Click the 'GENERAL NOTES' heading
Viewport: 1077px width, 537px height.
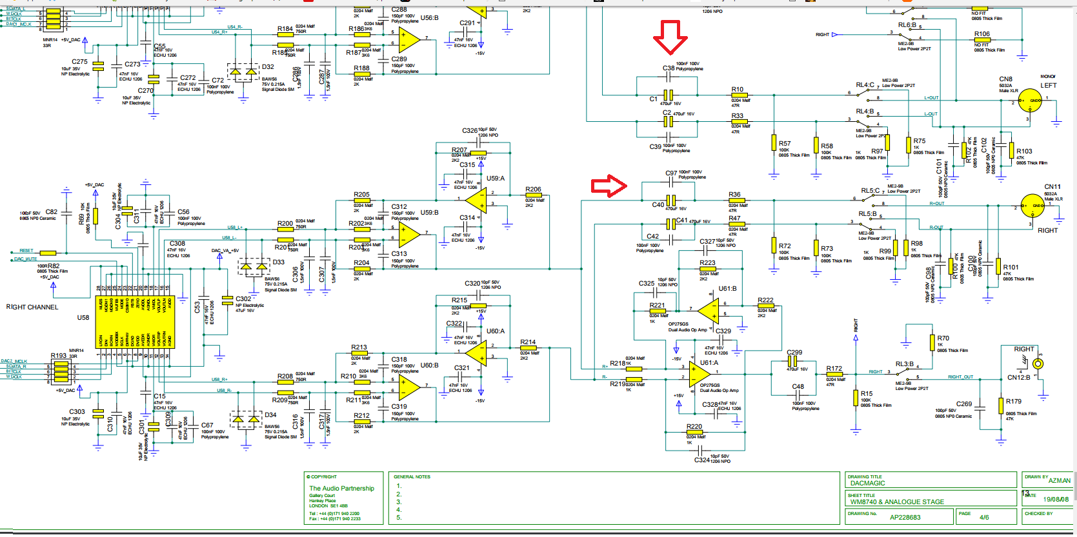pyautogui.click(x=412, y=477)
